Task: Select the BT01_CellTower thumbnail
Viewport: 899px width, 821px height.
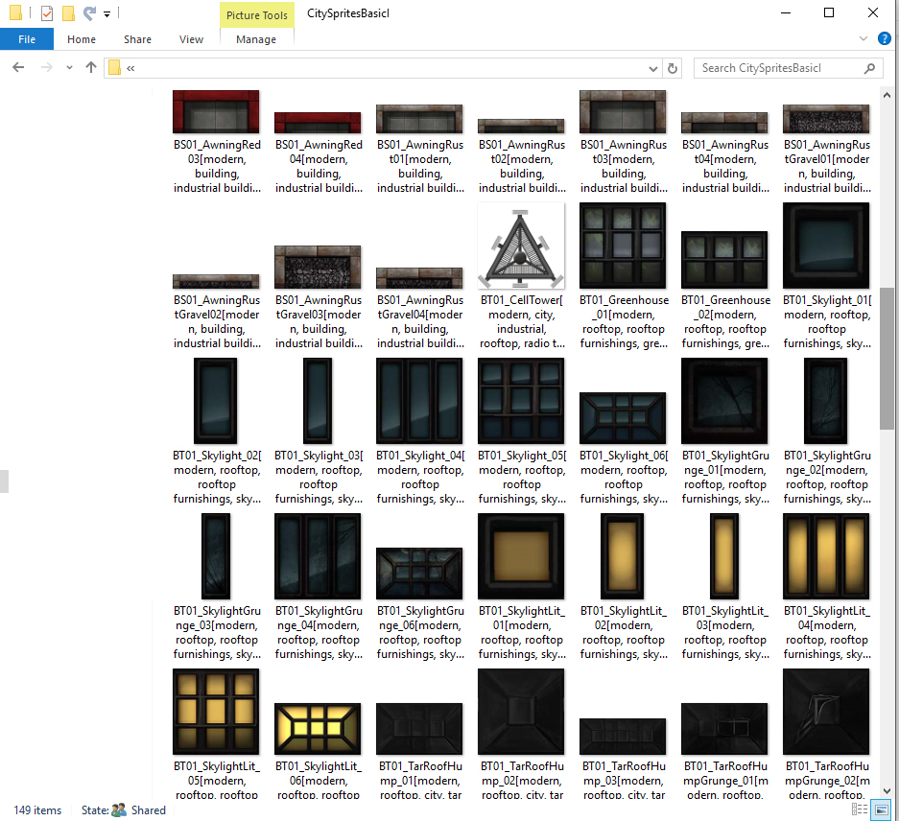Action: tap(521, 246)
